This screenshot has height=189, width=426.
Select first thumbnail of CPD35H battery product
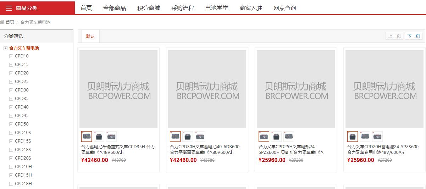click(x=87, y=137)
